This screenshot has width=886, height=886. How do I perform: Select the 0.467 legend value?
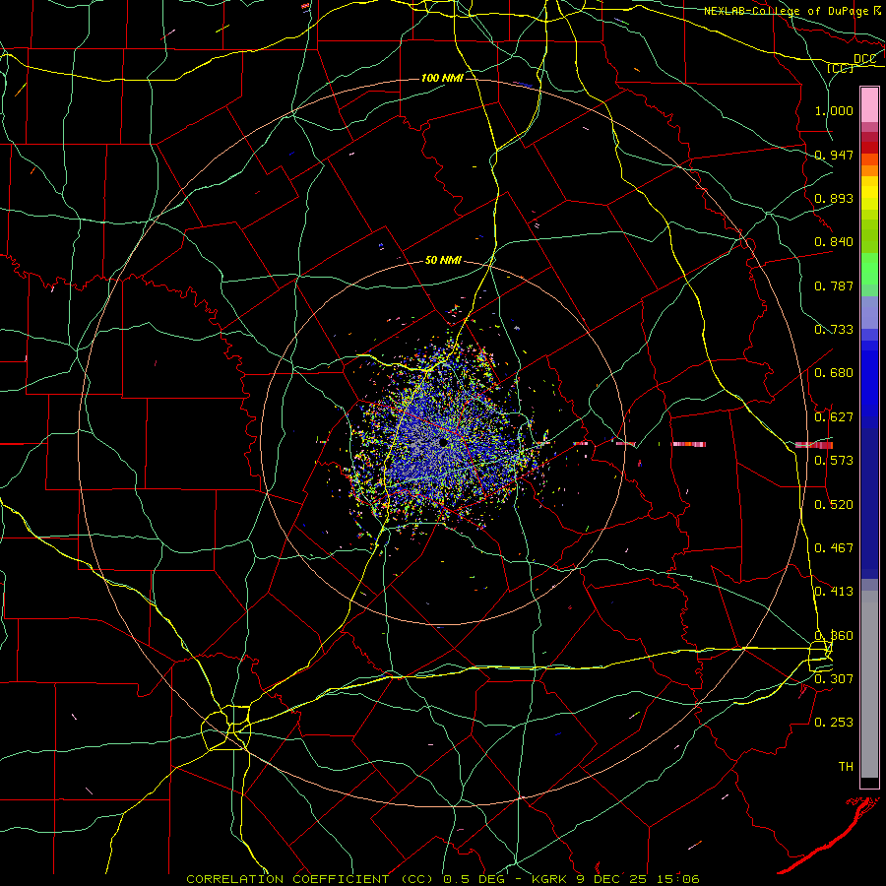click(x=834, y=548)
